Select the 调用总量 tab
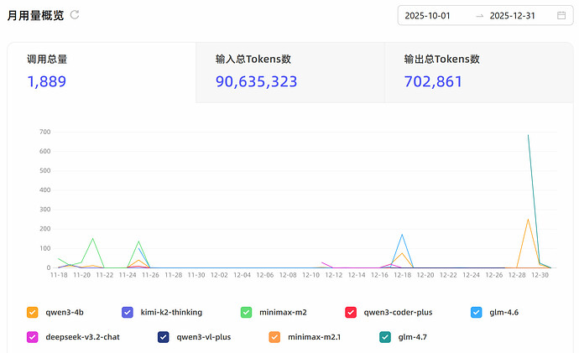 click(x=102, y=72)
